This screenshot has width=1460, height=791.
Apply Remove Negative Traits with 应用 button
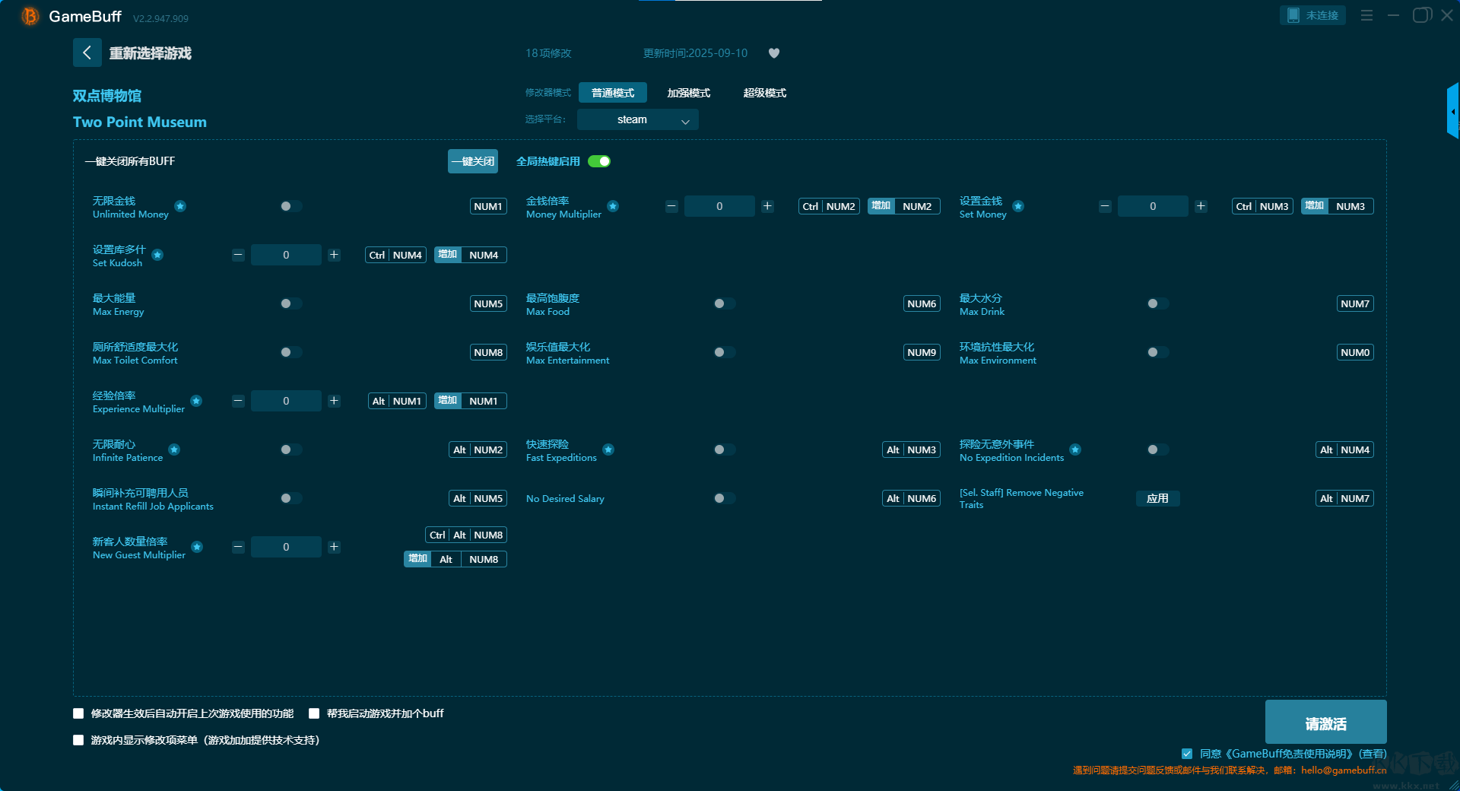click(x=1157, y=498)
